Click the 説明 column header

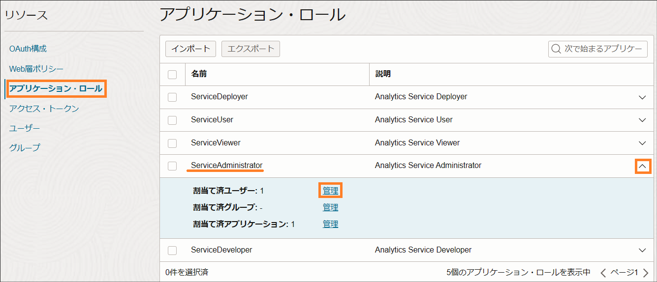coord(383,74)
